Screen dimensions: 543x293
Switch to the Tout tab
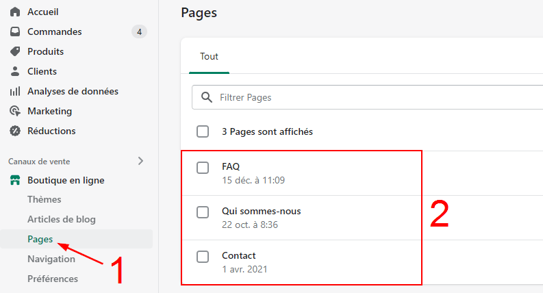209,56
